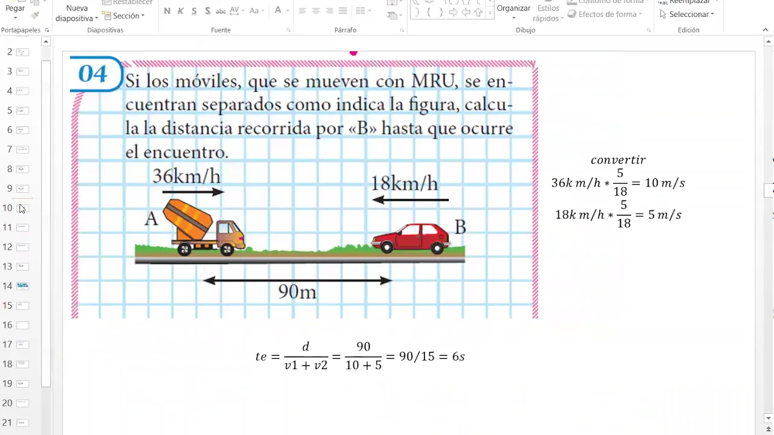Open Estilos rápidos gallery
774x435 pixels.
coord(548,12)
